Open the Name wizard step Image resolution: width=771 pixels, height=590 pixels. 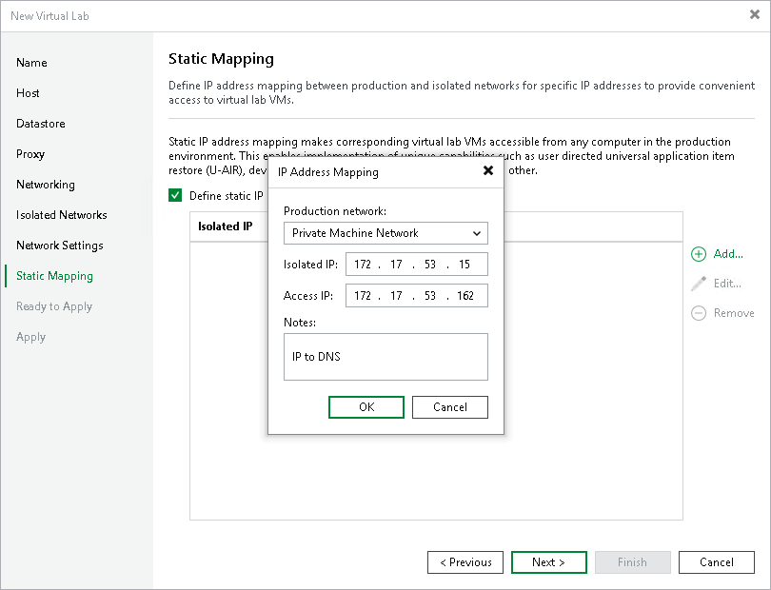[31, 63]
